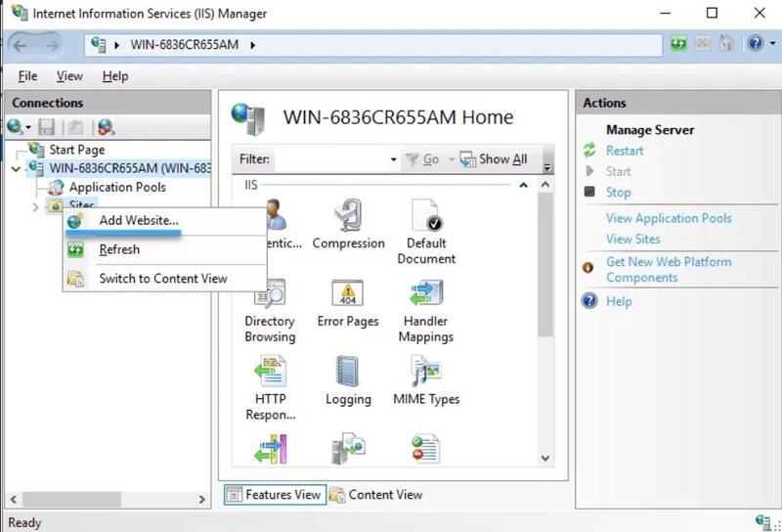This screenshot has width=782, height=532.
Task: Collapse the IIS features group
Action: (523, 185)
